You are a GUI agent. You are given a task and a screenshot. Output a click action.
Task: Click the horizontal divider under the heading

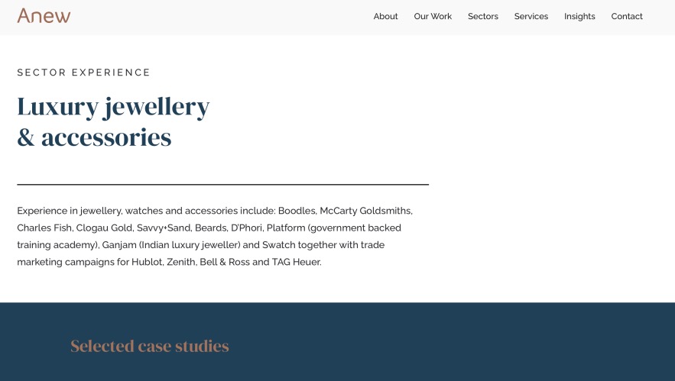point(222,184)
